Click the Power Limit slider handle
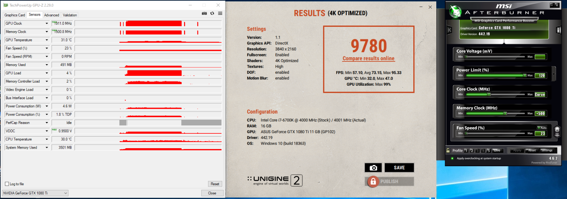The height and width of the screenshot is (199, 567). [525, 76]
